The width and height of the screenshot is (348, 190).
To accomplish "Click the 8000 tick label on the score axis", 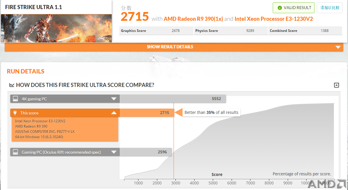I will point(269,183).
